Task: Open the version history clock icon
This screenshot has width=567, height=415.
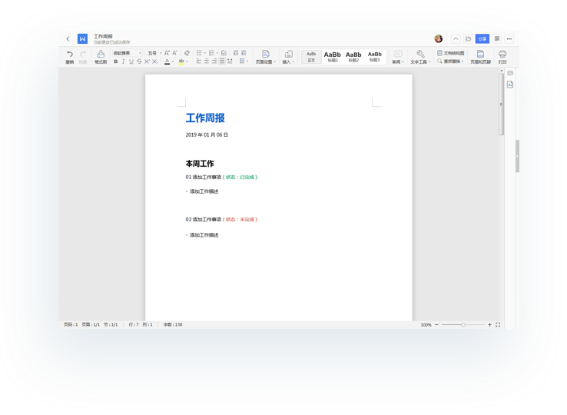Action: [468, 38]
